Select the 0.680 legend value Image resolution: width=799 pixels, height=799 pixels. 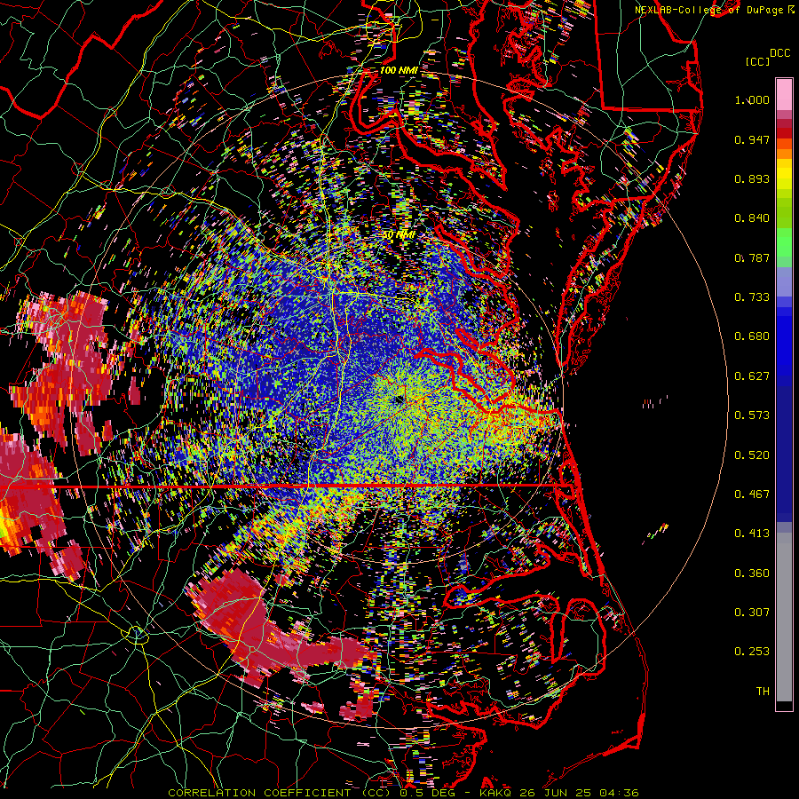pos(752,336)
